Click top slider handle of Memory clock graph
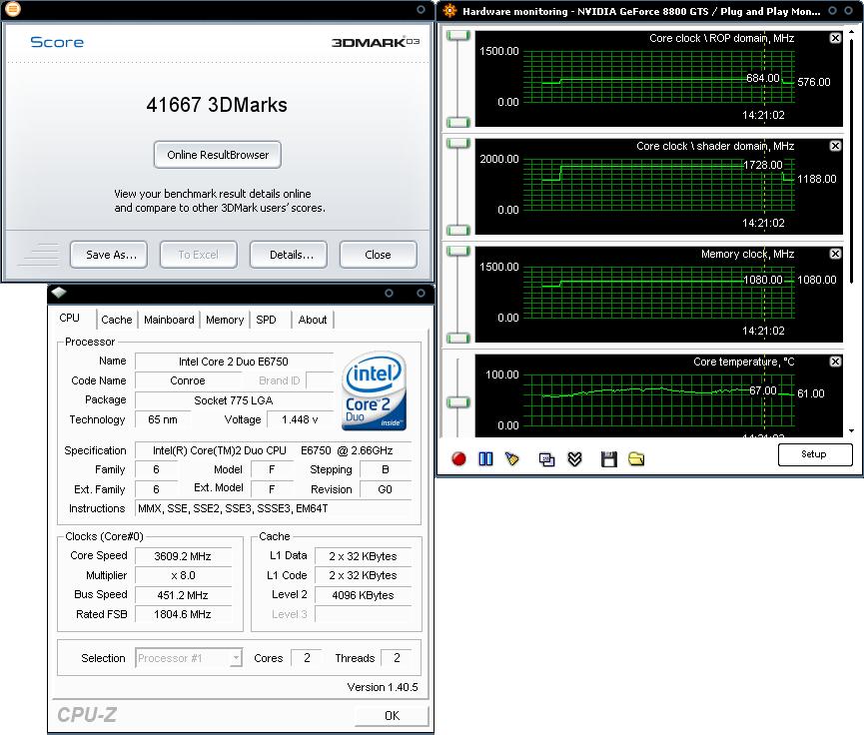The height and width of the screenshot is (735, 864). click(x=457, y=252)
